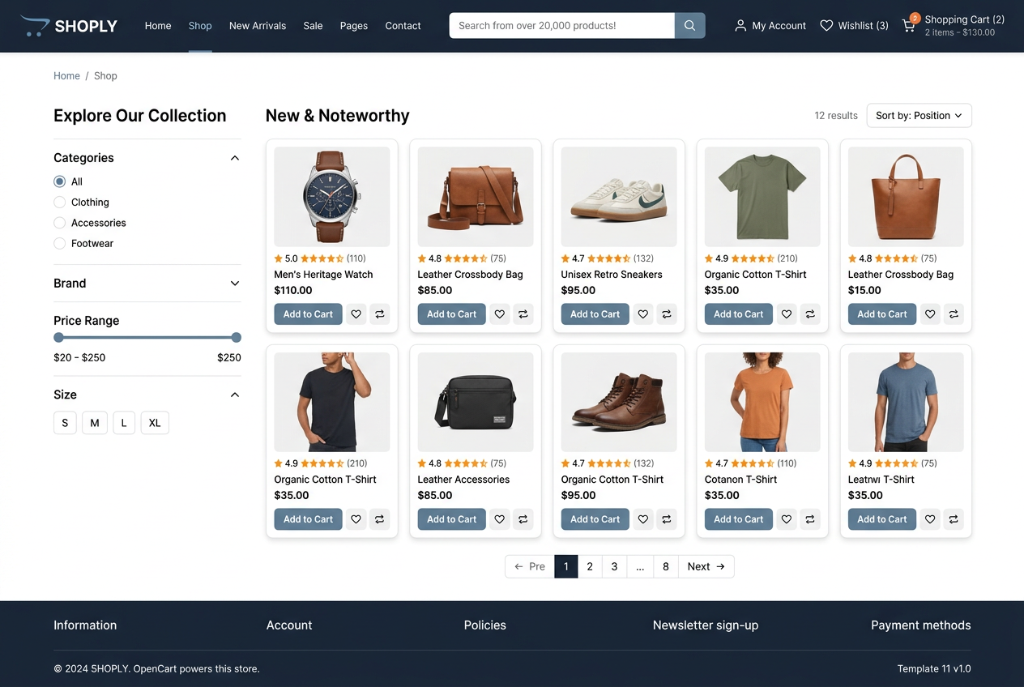Screen dimensions: 1024x687
Task: Add Men's Heritage Watch to wishlist
Action: pos(356,314)
